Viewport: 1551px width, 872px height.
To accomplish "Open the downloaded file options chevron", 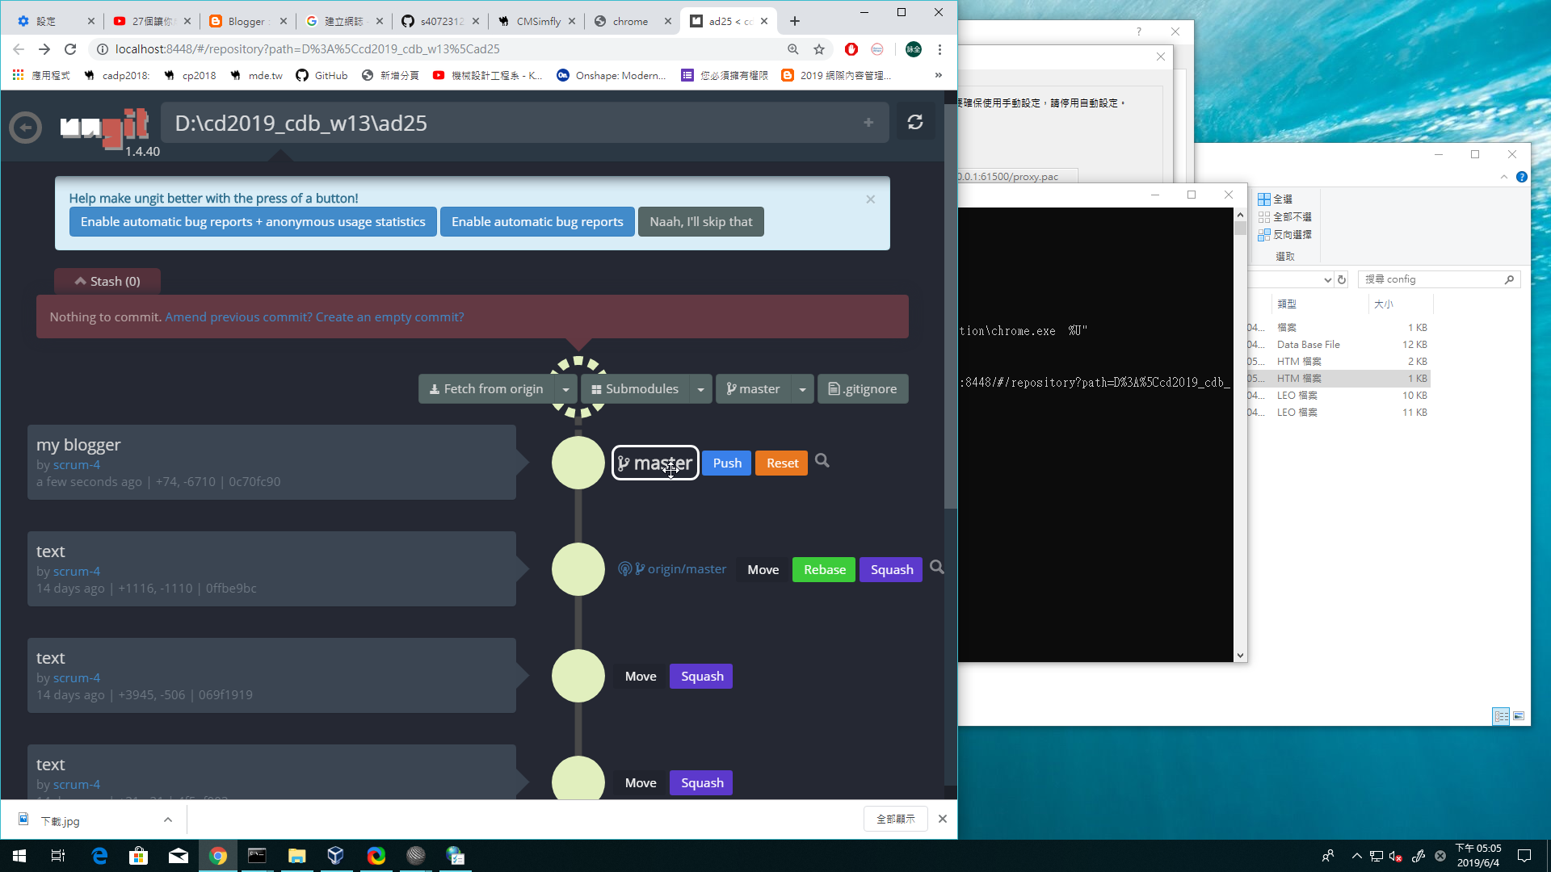I will 168,820.
